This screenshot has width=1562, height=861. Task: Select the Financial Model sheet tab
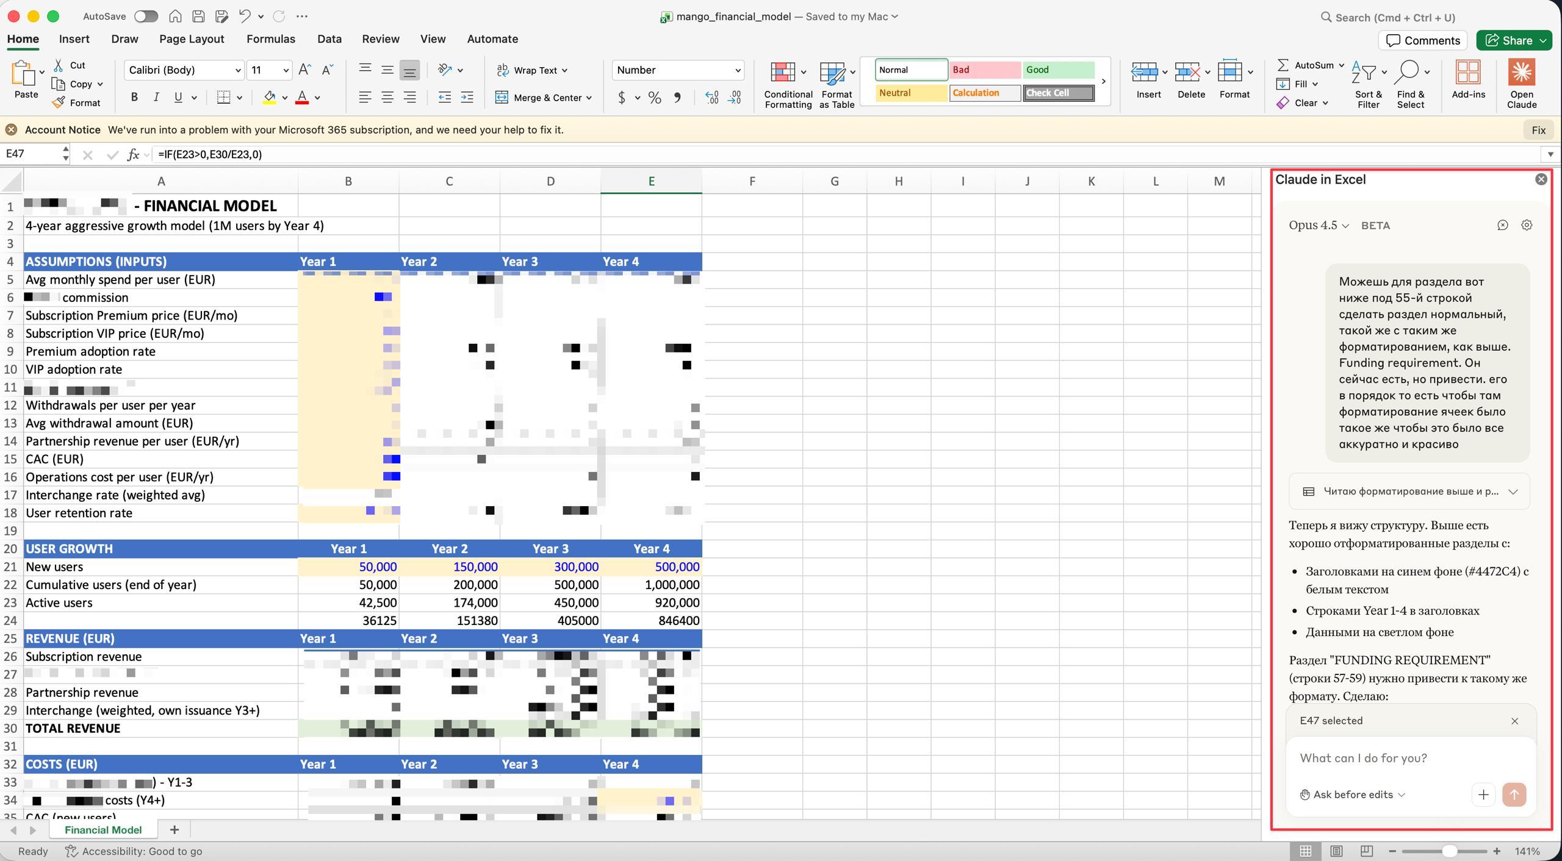[x=103, y=830]
